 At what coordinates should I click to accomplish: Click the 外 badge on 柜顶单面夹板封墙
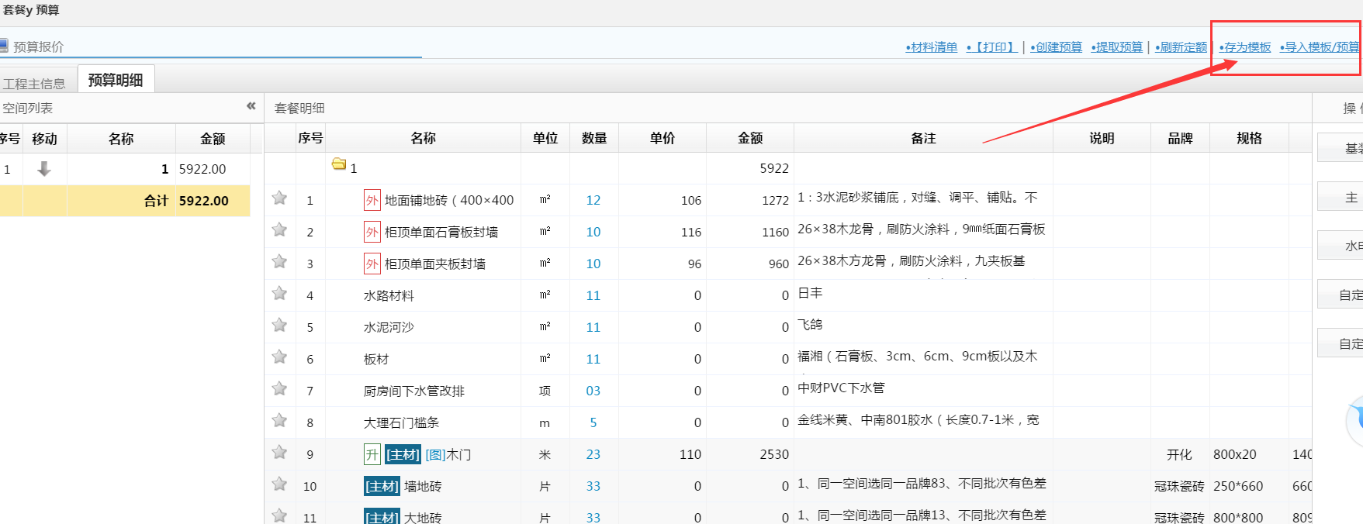click(x=372, y=264)
